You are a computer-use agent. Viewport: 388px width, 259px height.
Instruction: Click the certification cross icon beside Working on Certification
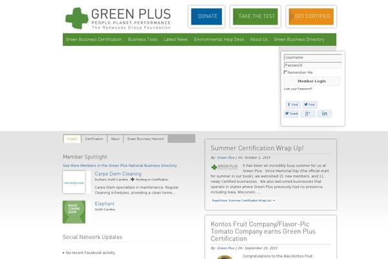133,179
